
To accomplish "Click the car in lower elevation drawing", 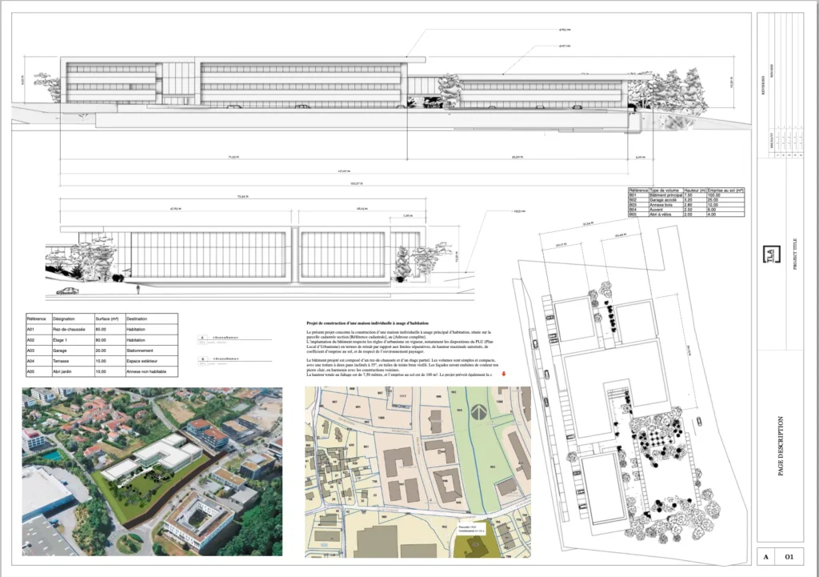I will 68,291.
